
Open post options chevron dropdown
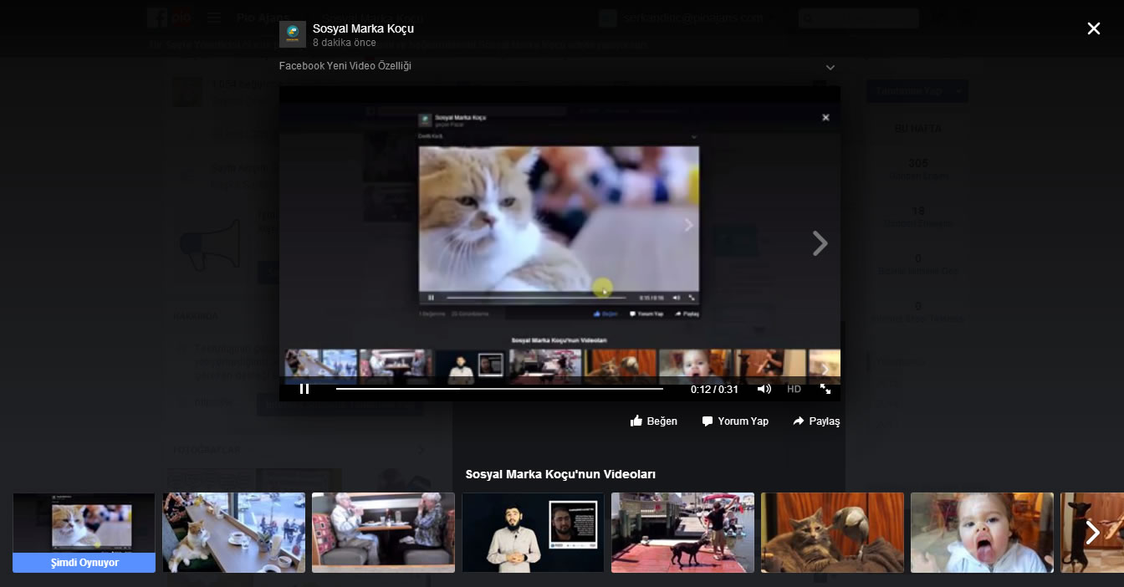(x=830, y=67)
